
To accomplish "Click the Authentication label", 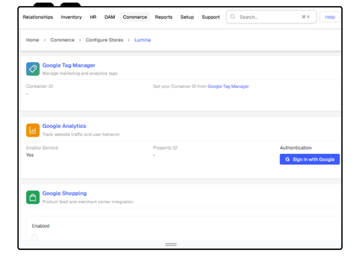I will click(295, 147).
